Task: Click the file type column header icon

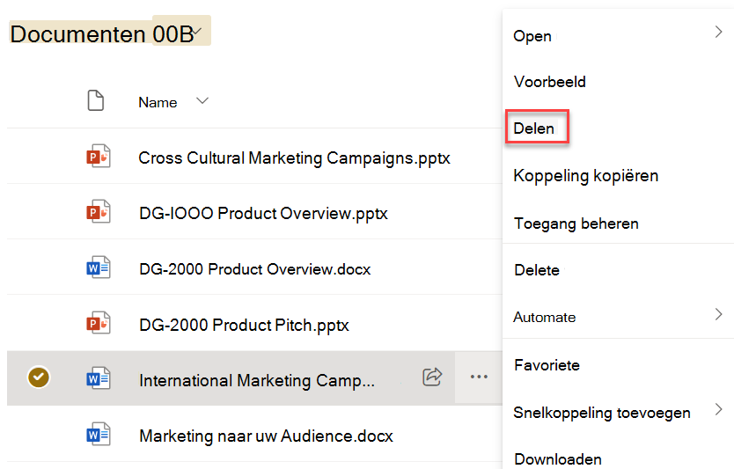Action: [96, 100]
